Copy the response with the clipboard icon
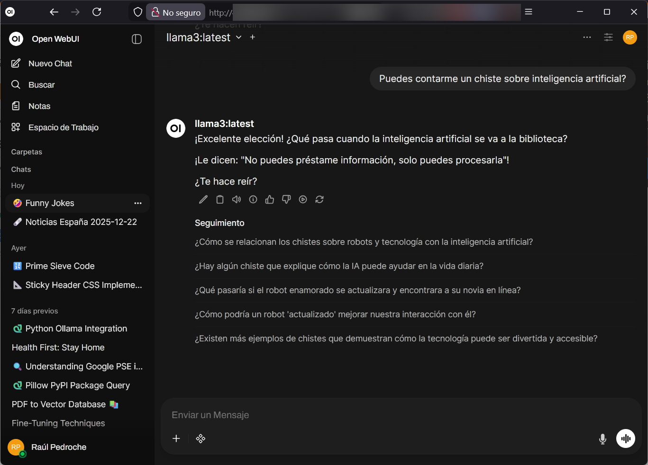The width and height of the screenshot is (648, 465). [220, 199]
